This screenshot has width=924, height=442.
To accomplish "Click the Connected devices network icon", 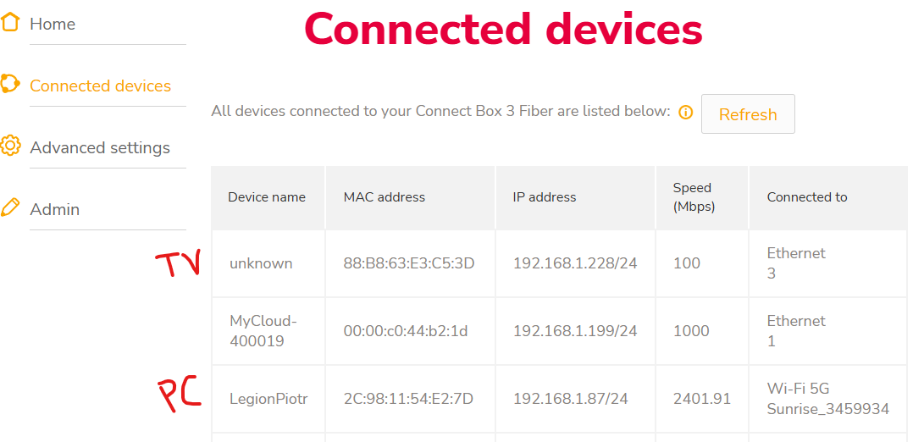I will click(10, 85).
